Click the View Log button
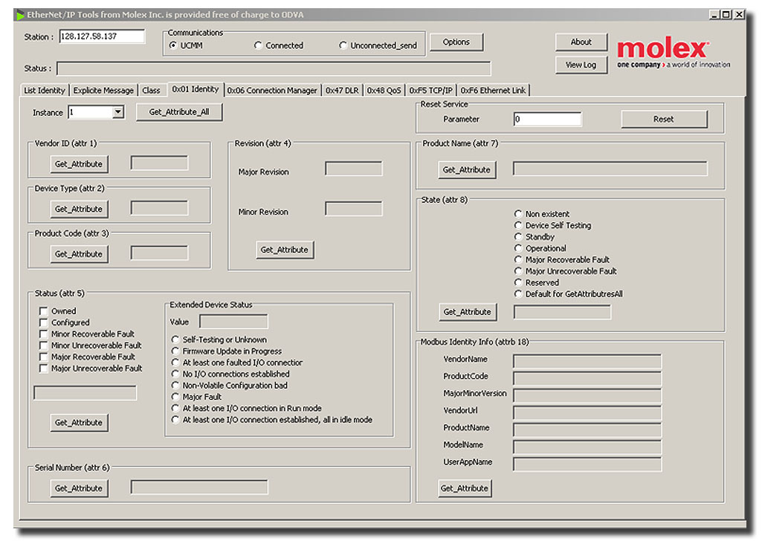The height and width of the screenshot is (541, 762). (x=581, y=65)
